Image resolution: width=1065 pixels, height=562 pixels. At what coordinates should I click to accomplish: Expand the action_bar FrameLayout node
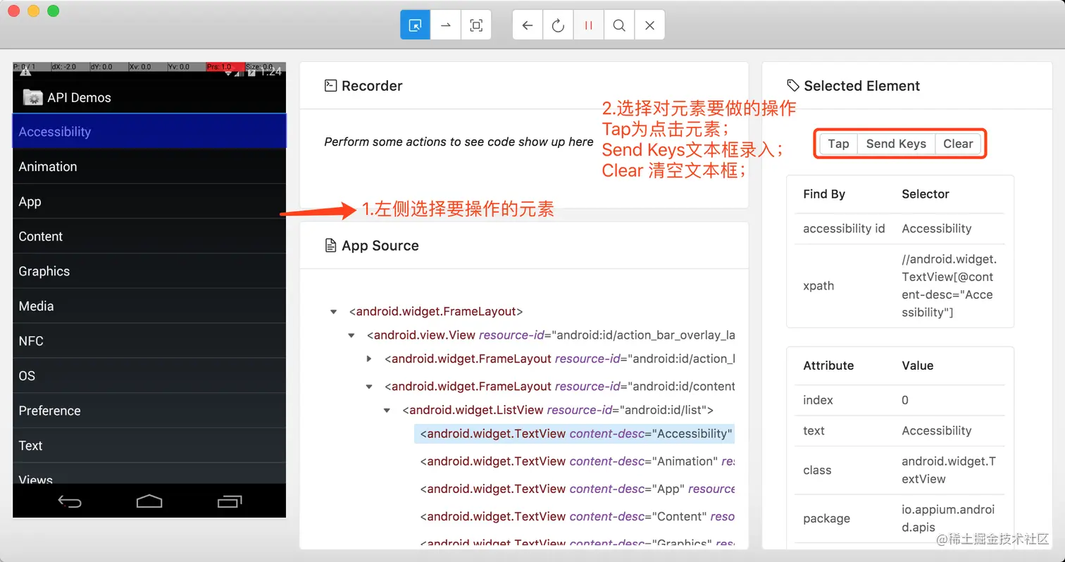(x=369, y=358)
